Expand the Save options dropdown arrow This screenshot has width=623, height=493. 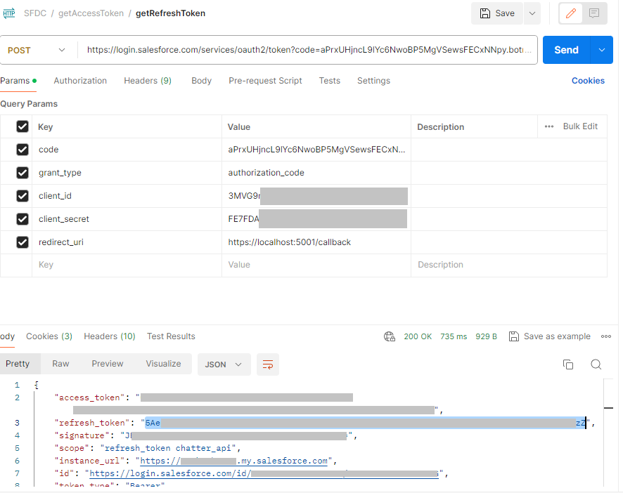pos(532,13)
